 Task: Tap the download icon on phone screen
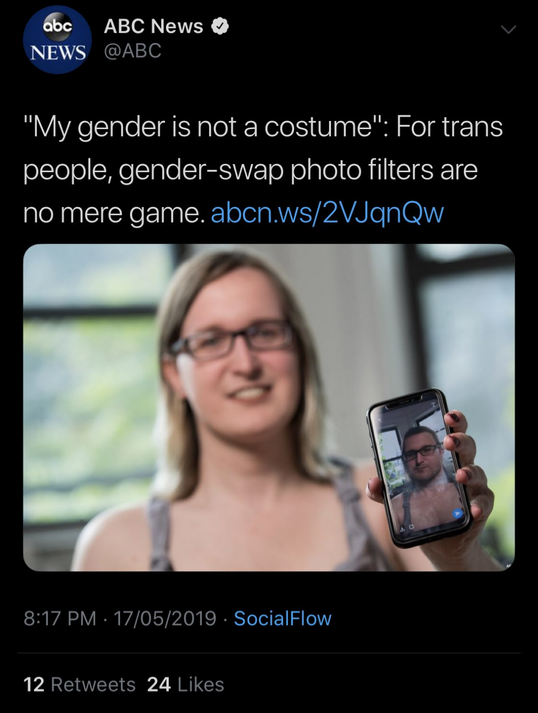402,529
